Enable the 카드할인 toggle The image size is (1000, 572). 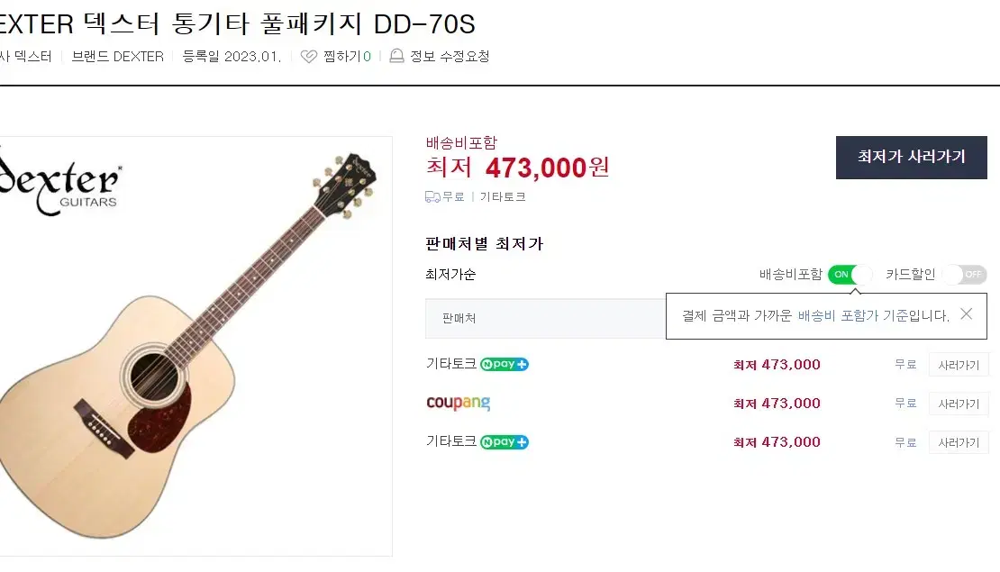(x=963, y=275)
